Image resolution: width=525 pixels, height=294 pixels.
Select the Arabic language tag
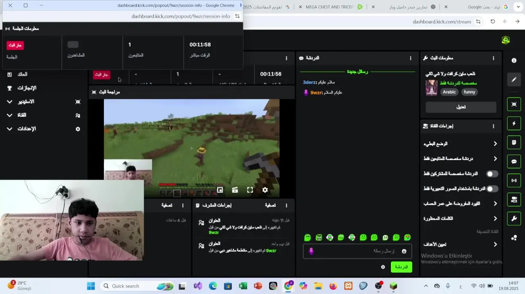[449, 92]
